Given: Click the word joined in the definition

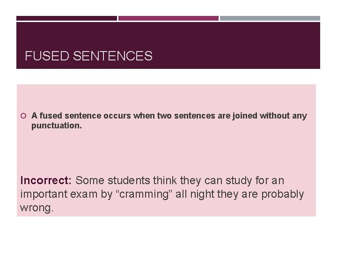Looking at the screenshot, I should [245, 116].
